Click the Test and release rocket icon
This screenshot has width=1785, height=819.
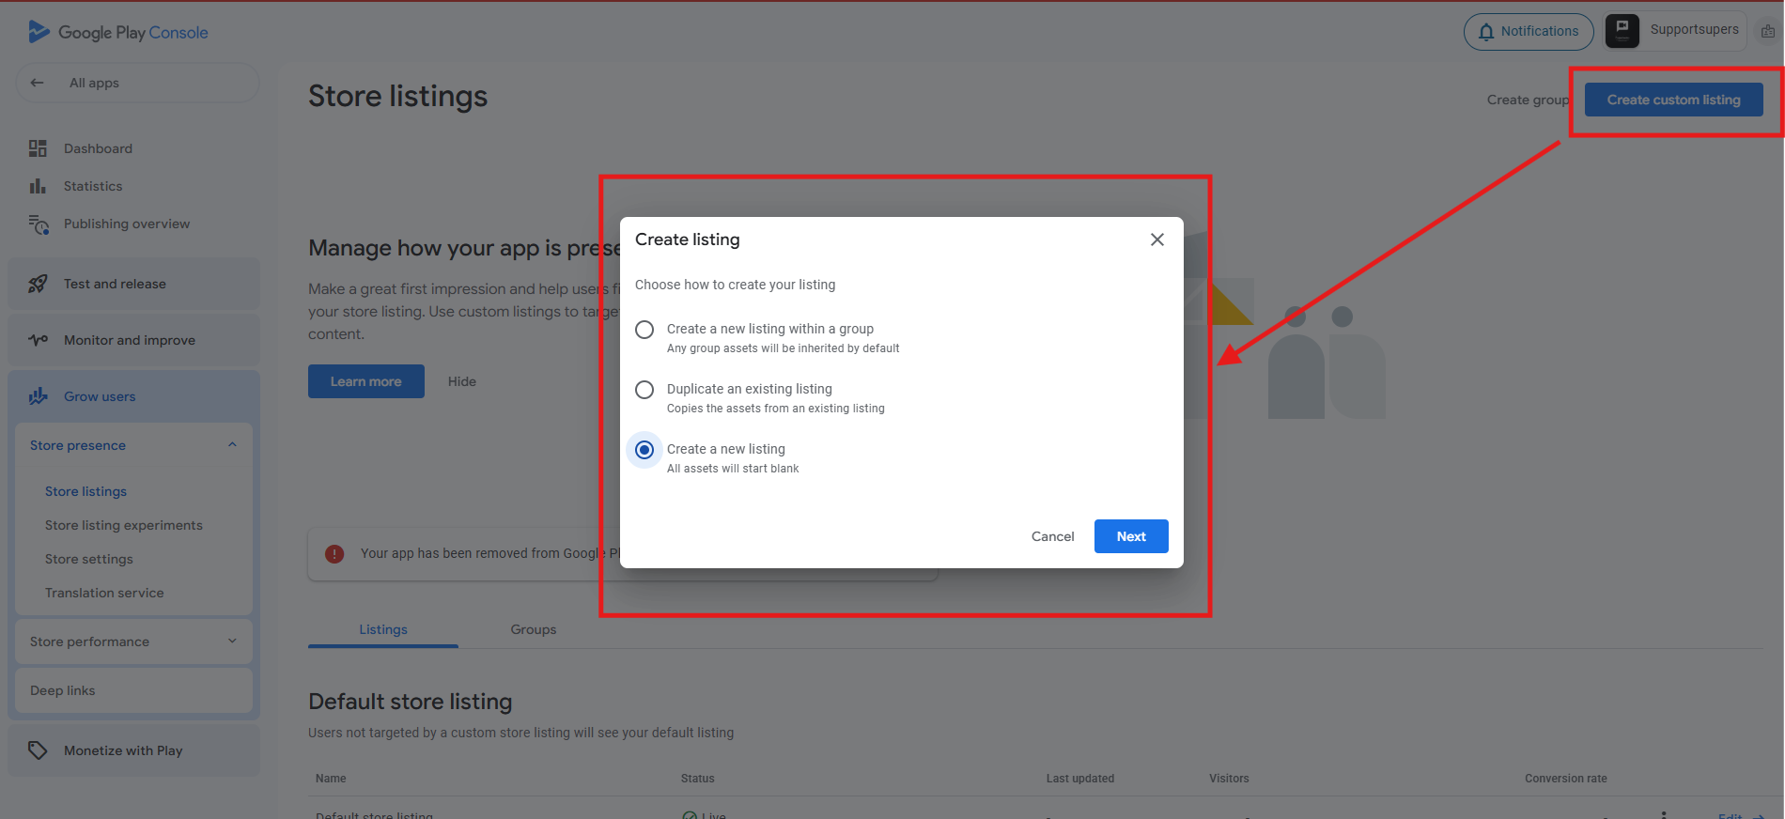coord(38,284)
